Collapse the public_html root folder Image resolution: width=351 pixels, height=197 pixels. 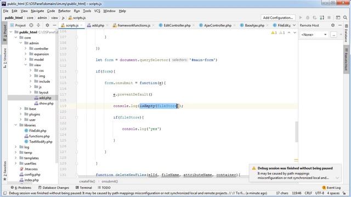coord(11,32)
